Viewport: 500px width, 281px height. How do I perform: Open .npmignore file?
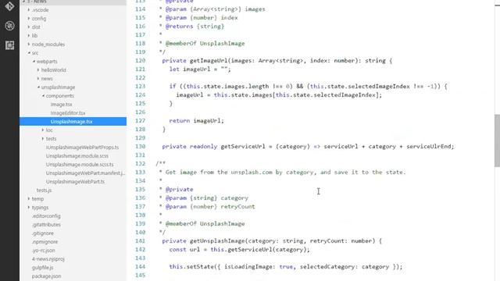click(45, 242)
